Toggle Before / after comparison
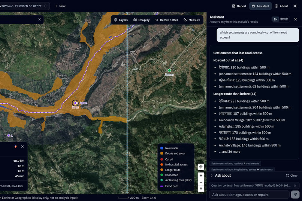 tap(167, 20)
